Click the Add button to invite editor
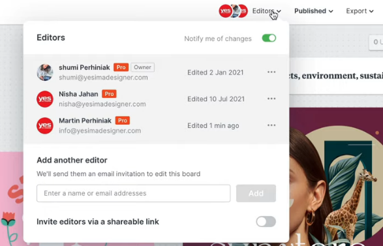Image resolution: width=383 pixels, height=246 pixels. [x=256, y=193]
